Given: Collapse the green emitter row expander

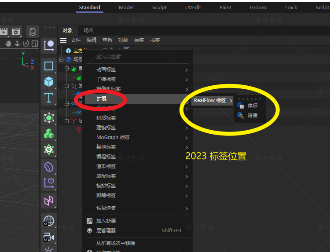Looking at the screenshot, I should tap(66, 68).
